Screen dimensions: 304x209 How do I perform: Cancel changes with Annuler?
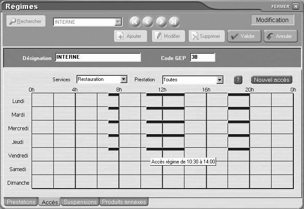tap(281, 36)
